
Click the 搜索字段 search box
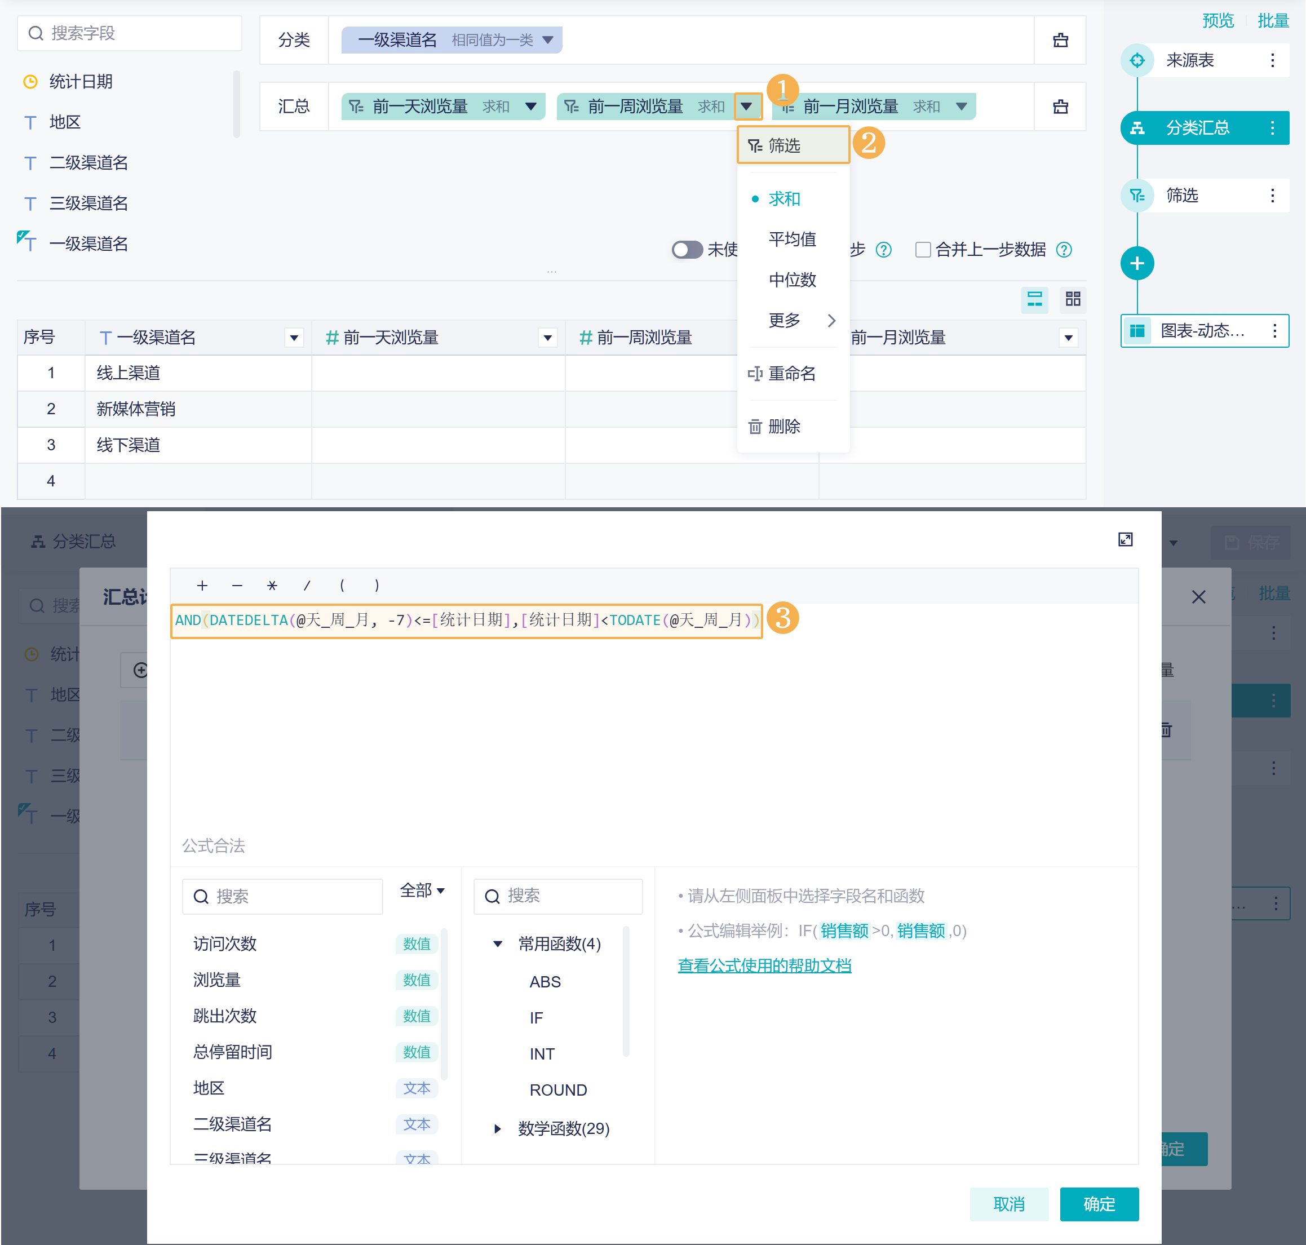click(130, 33)
